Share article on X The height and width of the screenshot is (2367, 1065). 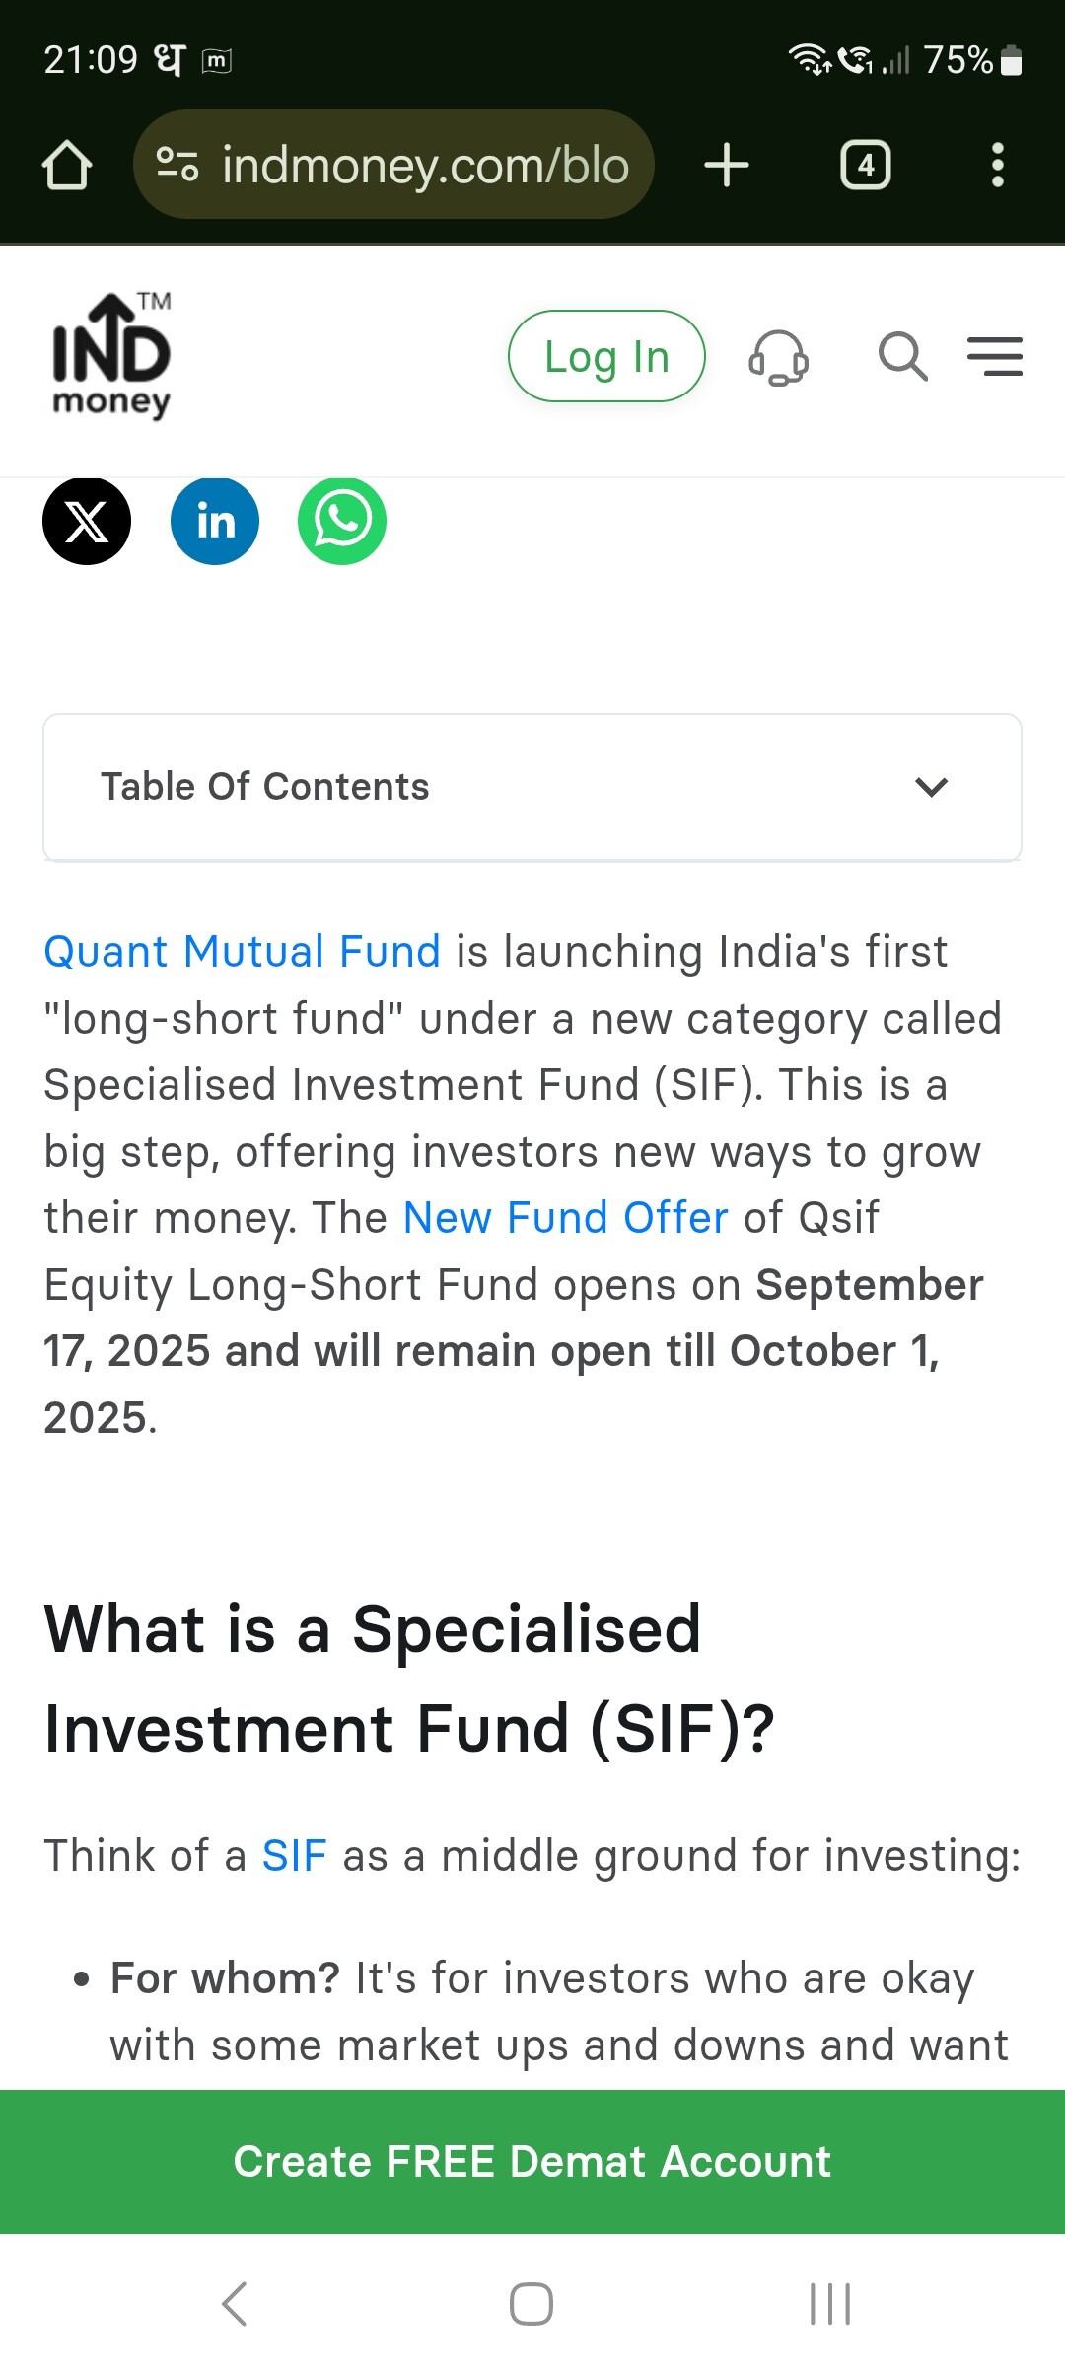[87, 521]
